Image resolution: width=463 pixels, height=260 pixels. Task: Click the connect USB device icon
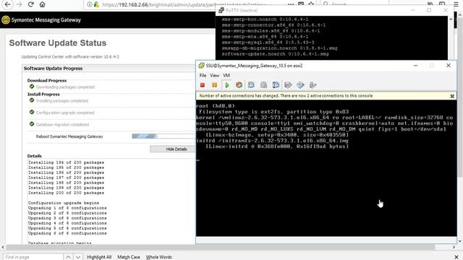coord(313,85)
